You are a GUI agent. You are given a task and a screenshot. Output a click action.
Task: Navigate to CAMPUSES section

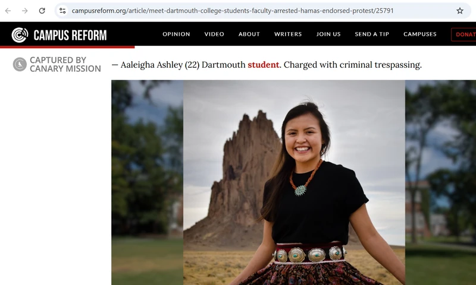click(420, 34)
